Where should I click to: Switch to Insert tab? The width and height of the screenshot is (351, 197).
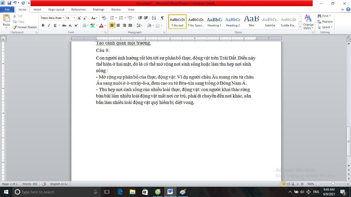(37, 10)
